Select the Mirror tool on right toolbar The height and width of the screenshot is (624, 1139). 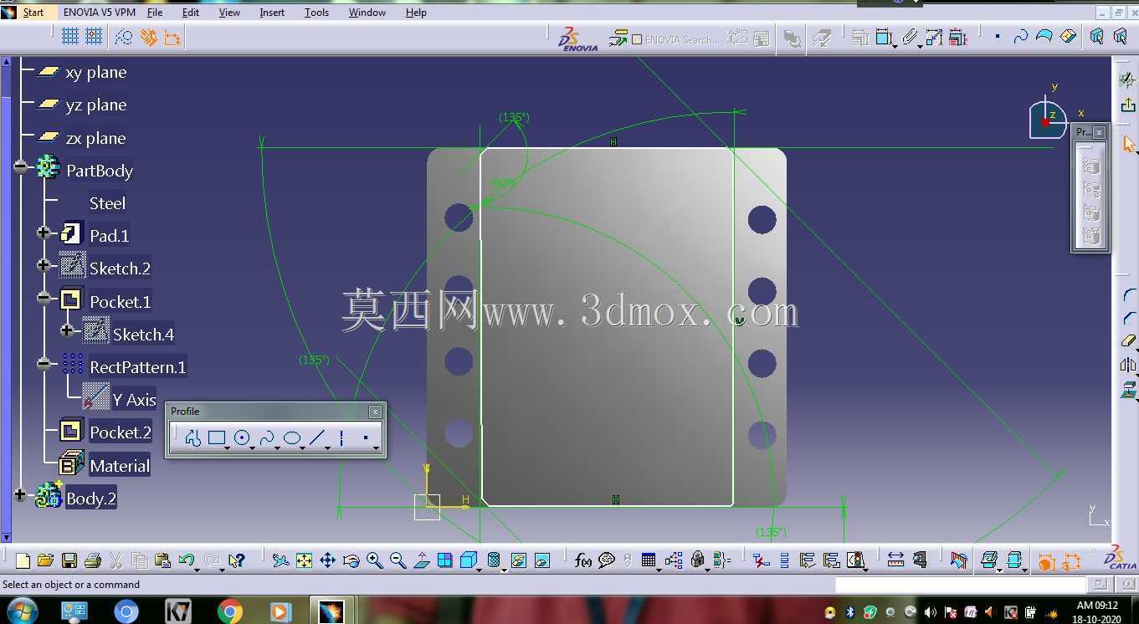[1128, 366]
